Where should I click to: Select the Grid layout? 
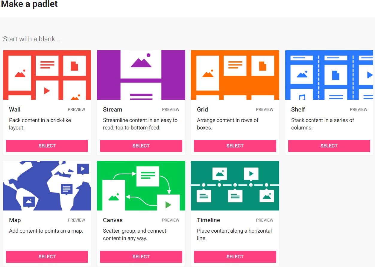tap(235, 146)
